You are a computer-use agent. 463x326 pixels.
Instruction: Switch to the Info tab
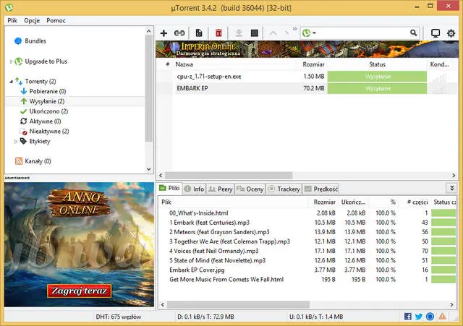point(195,189)
